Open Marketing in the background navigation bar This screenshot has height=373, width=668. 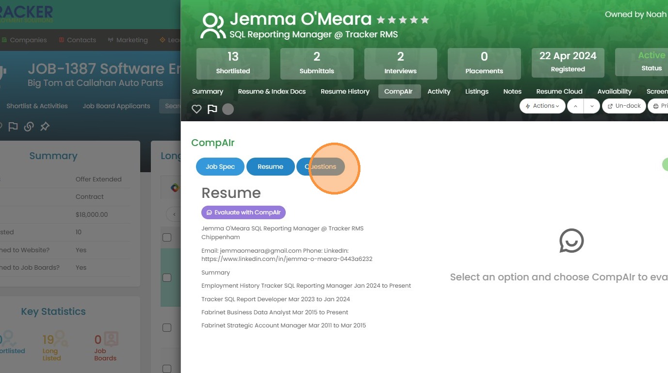click(128, 40)
